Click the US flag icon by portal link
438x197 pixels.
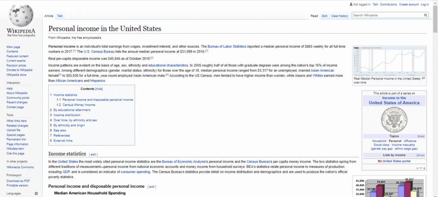click(x=380, y=161)
